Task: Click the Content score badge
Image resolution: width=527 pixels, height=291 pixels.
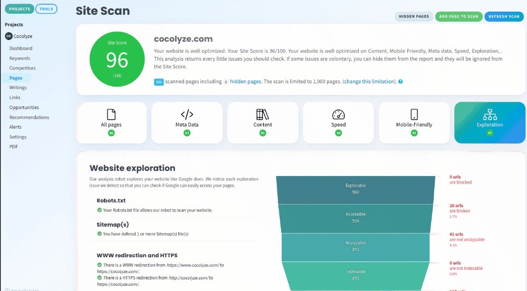Action: point(263,133)
